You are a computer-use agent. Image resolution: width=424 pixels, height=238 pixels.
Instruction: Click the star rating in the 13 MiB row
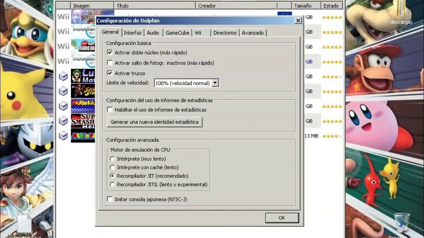coord(332,136)
